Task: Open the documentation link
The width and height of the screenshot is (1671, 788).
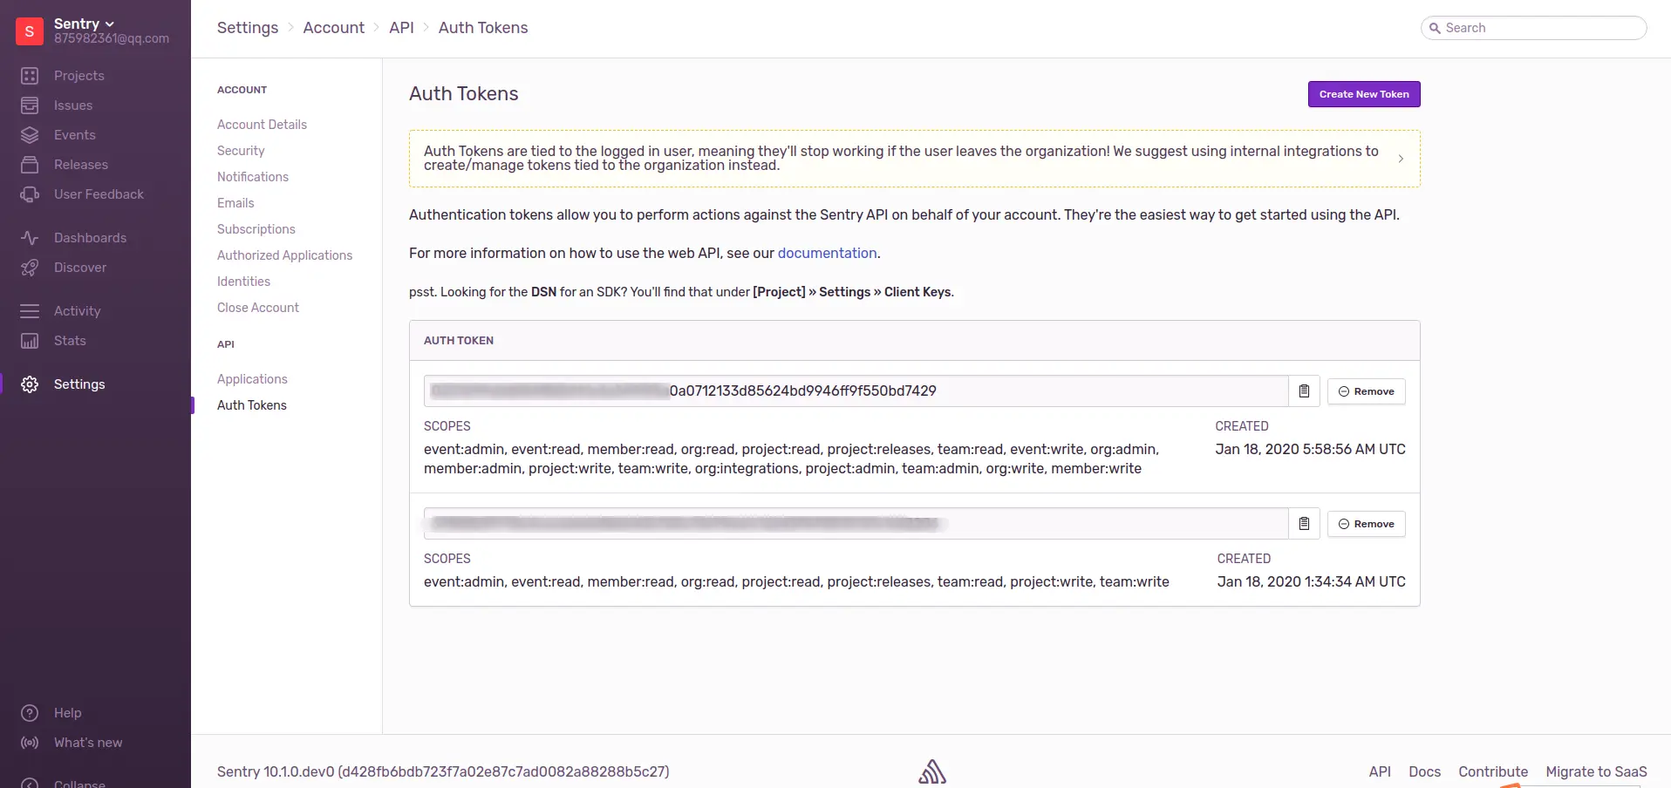Action: (x=828, y=253)
